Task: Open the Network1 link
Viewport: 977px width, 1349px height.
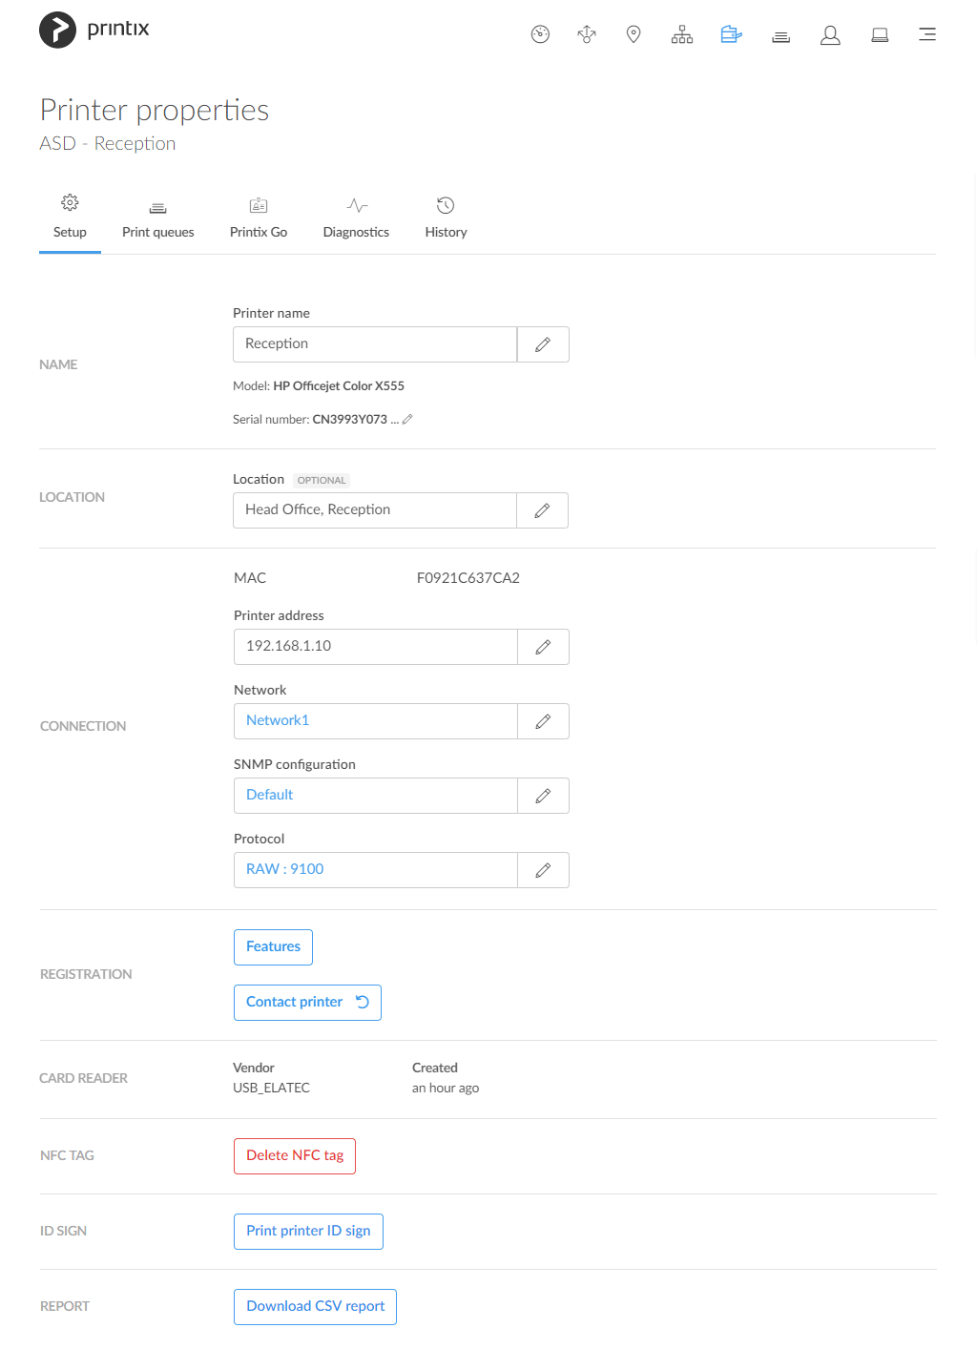Action: point(278,720)
